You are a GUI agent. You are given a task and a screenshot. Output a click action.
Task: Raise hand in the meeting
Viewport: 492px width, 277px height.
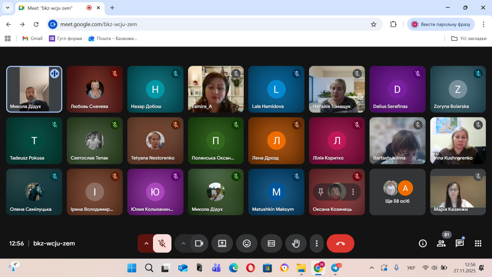(x=296, y=243)
